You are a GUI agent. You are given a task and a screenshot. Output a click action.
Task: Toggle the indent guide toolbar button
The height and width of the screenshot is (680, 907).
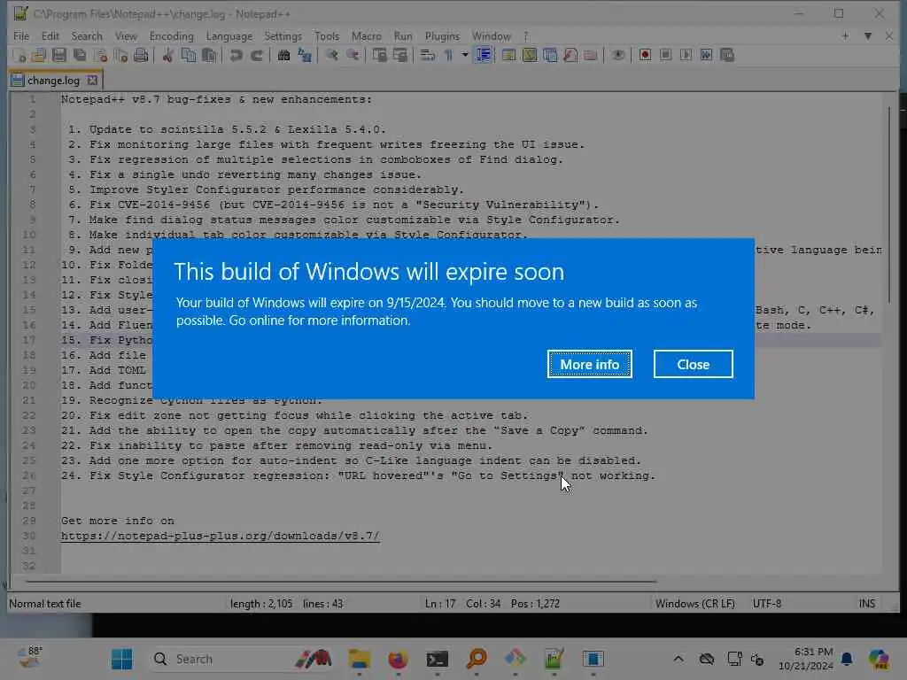click(x=483, y=56)
